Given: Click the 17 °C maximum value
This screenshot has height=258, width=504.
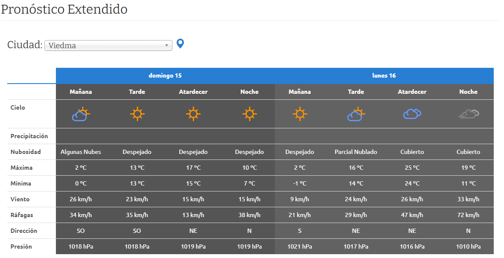Looking at the screenshot, I should (x=193, y=168).
